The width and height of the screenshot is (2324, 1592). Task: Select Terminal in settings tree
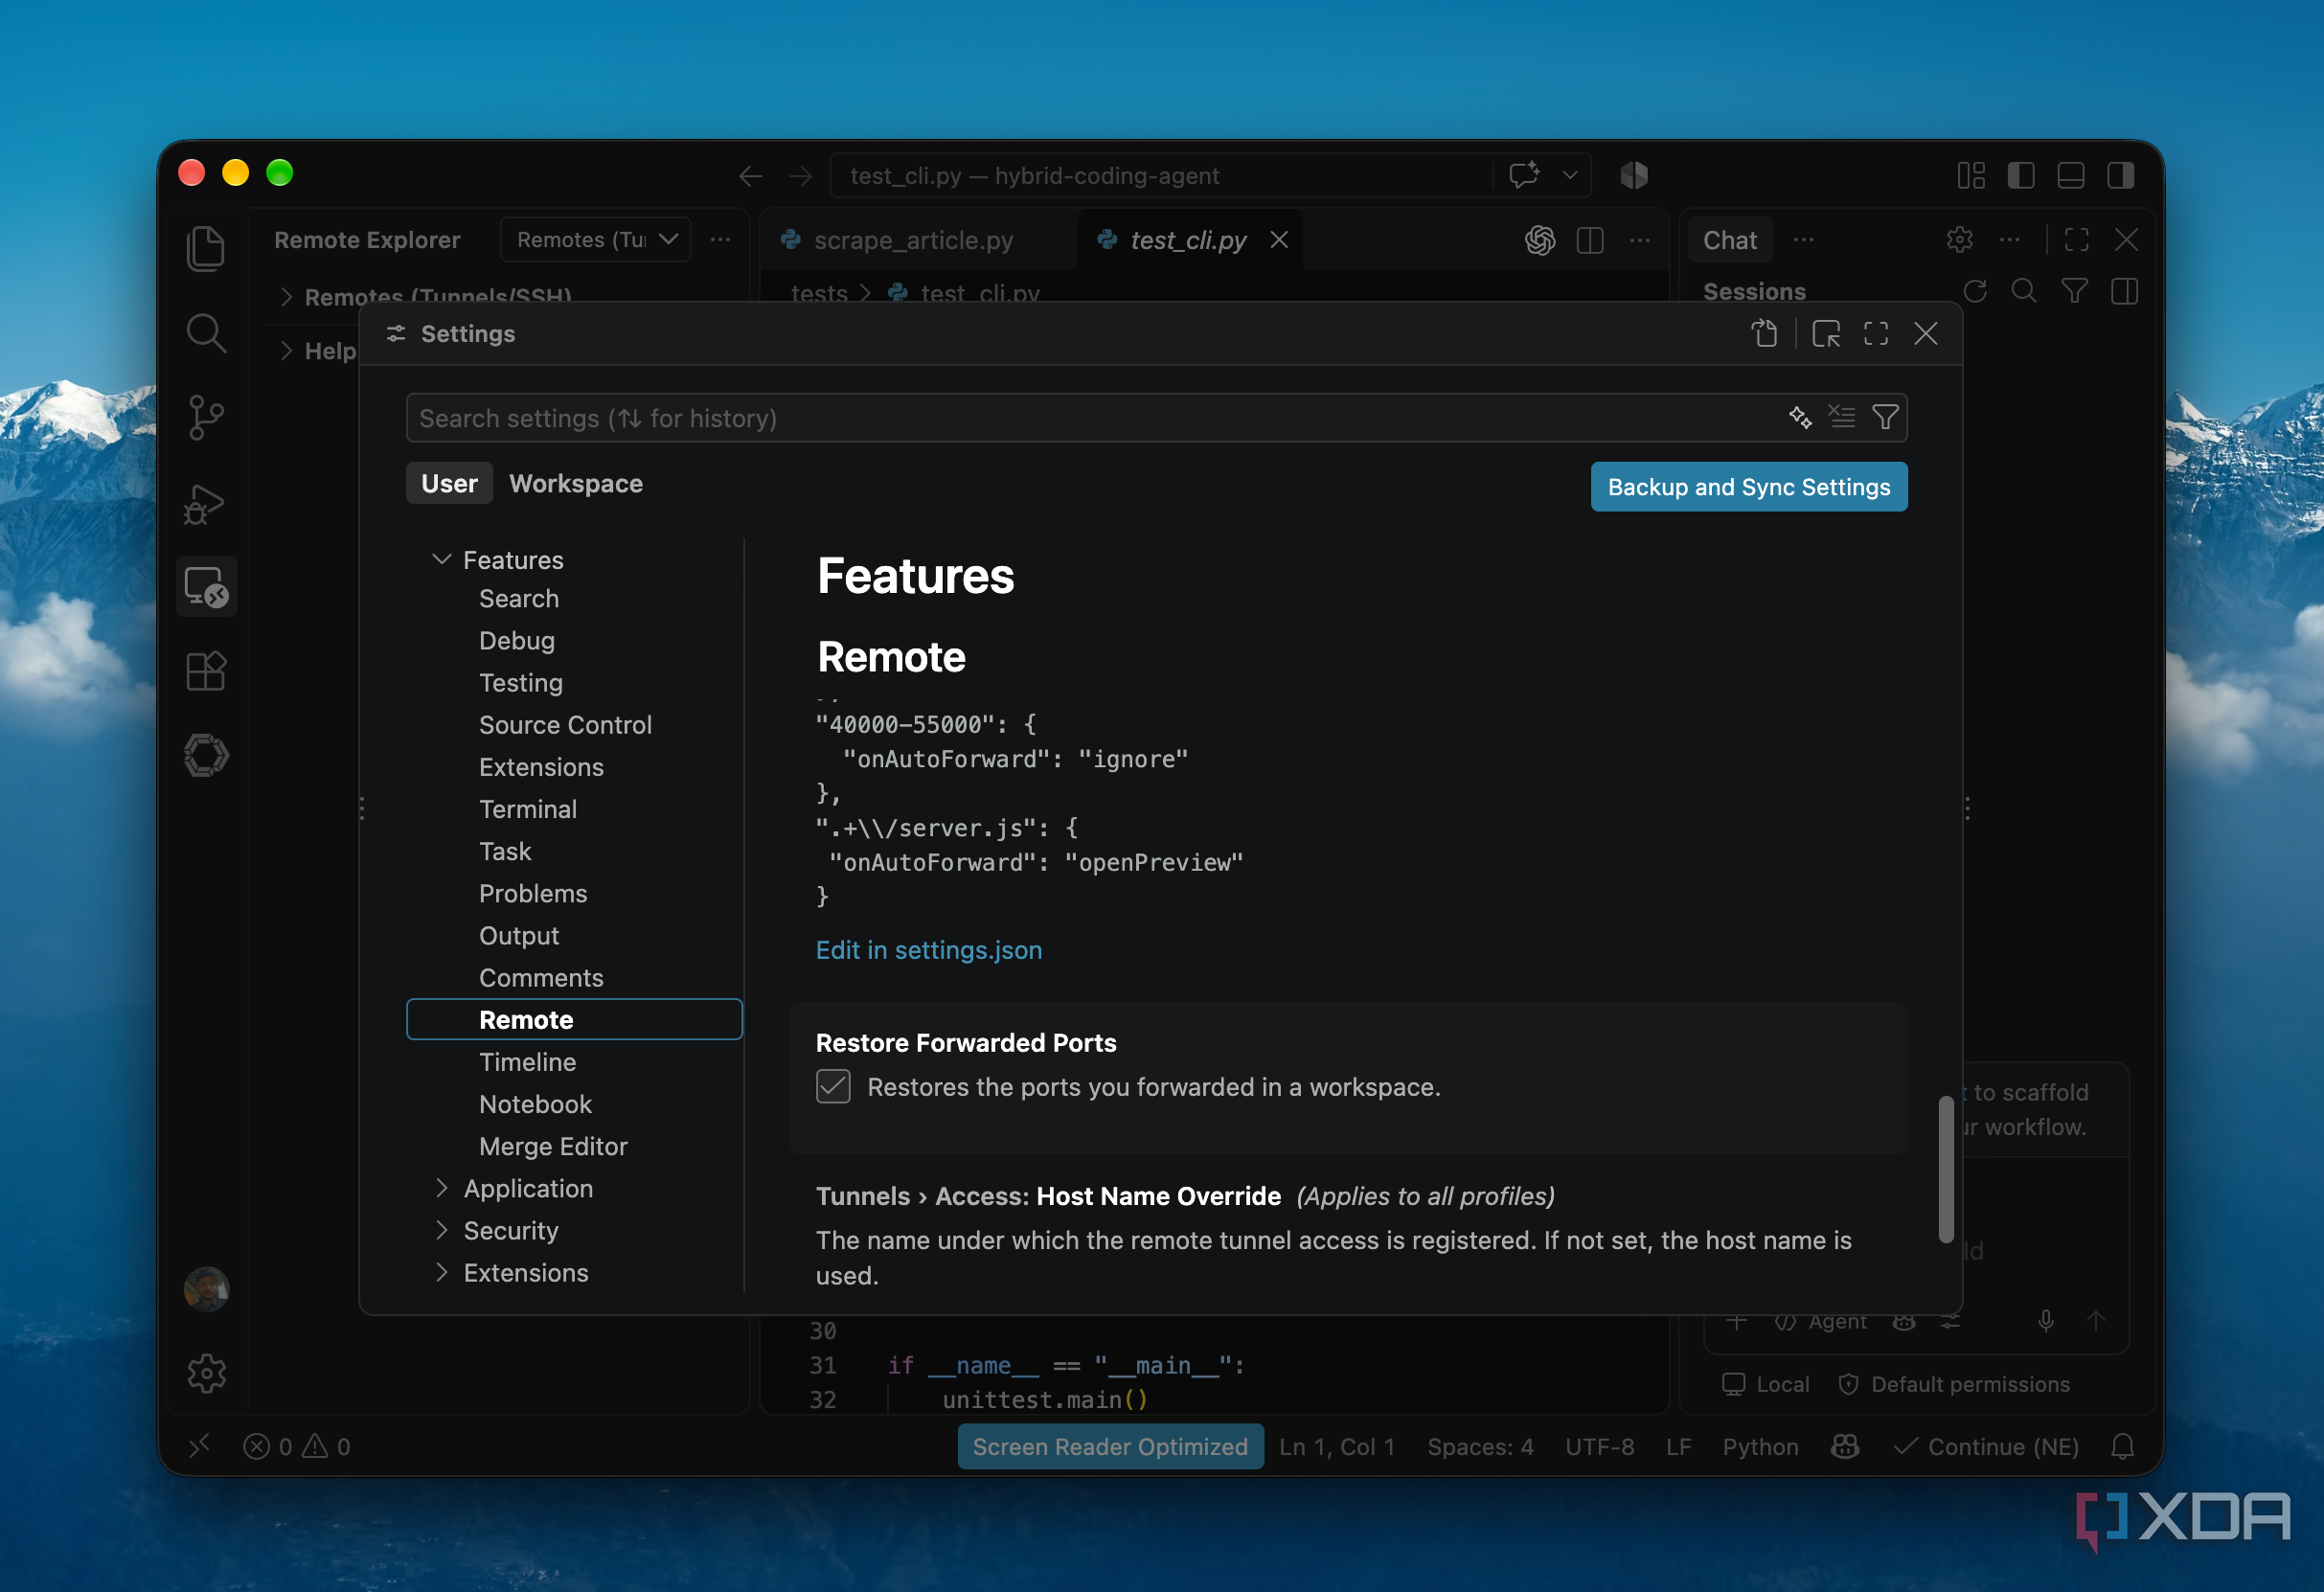tap(528, 809)
